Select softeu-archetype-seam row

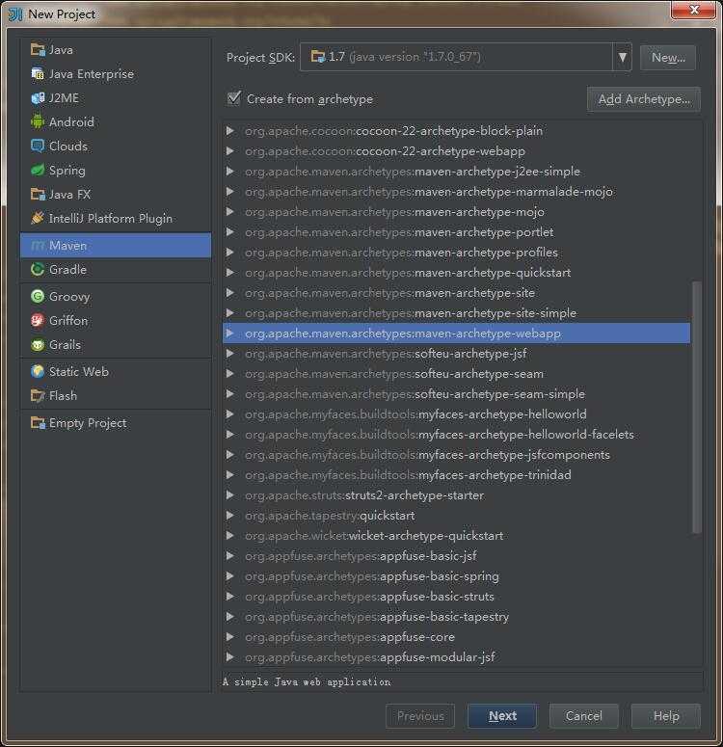tap(456, 374)
